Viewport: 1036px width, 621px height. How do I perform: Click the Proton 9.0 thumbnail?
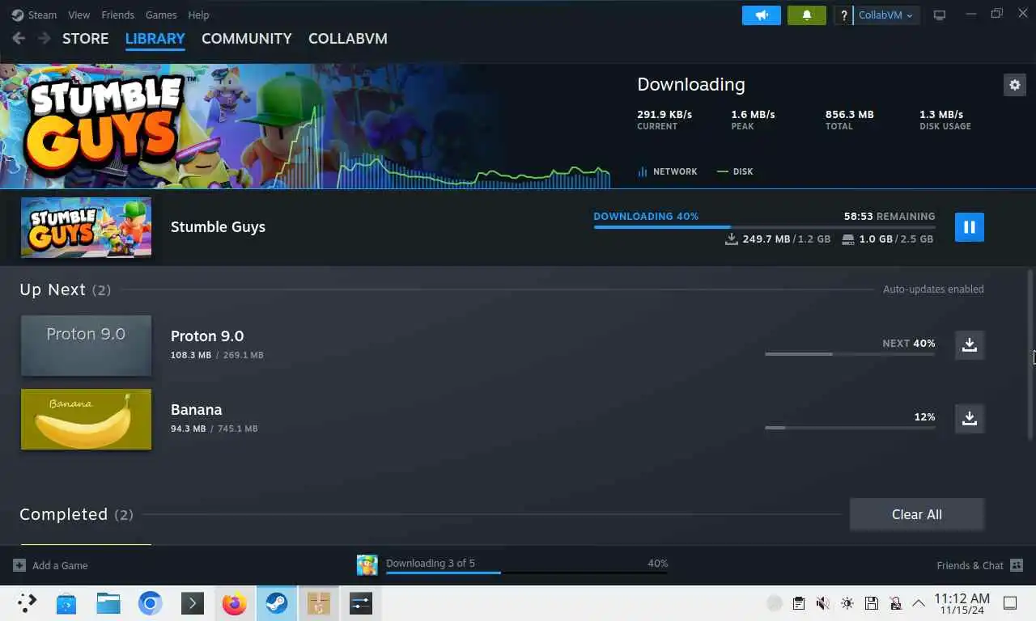pyautogui.click(x=86, y=345)
